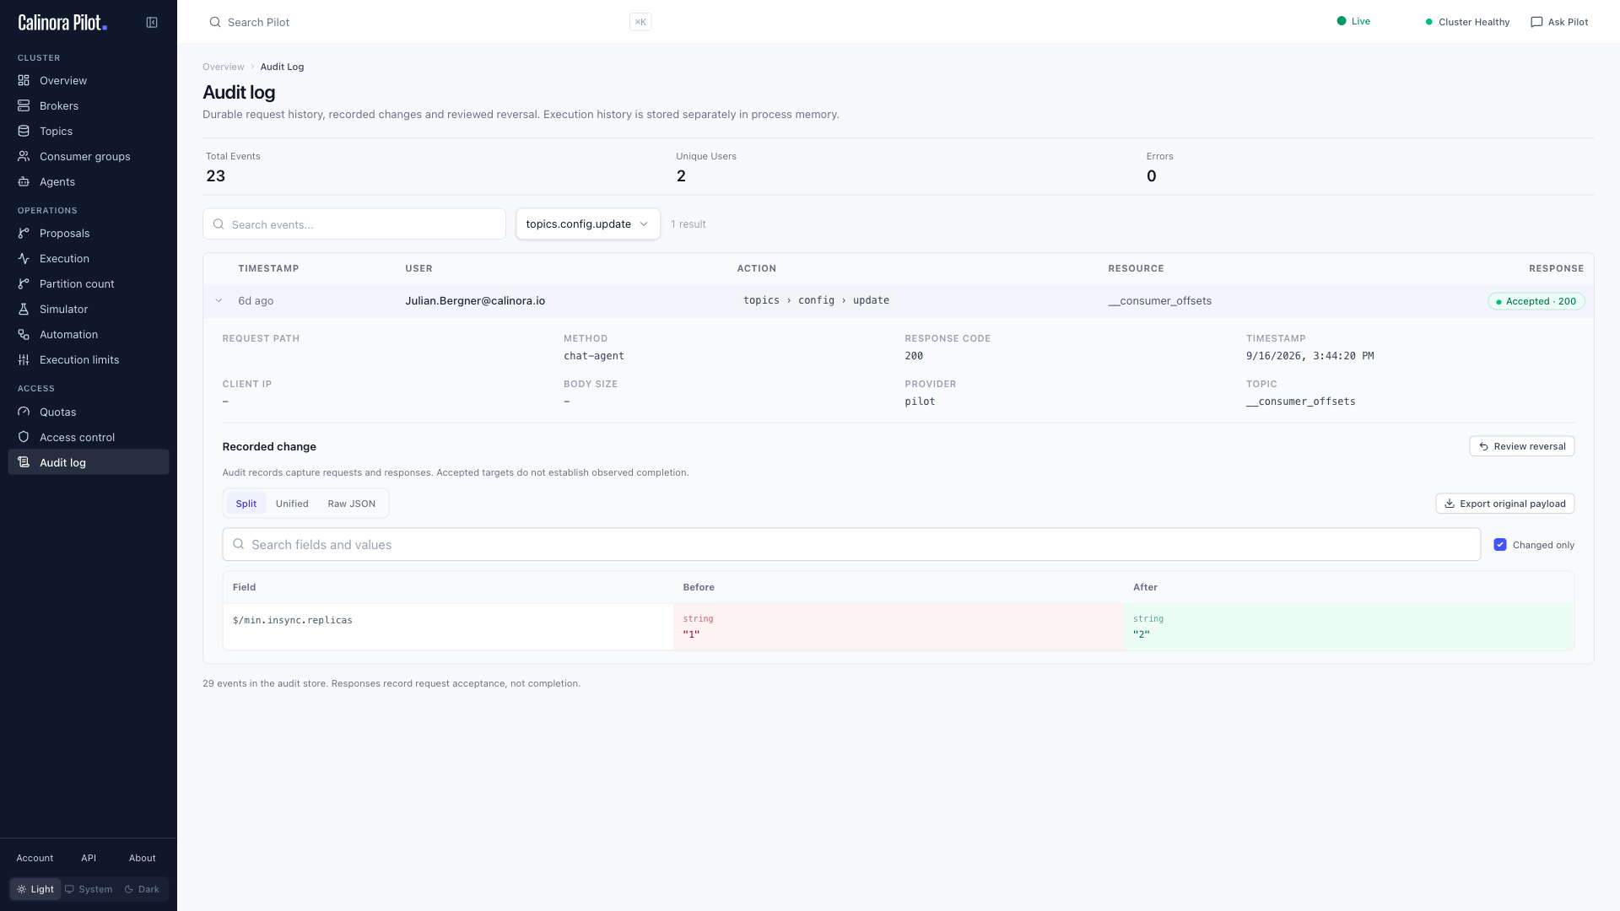Click the Review reversal button
Screen dimensions: 1620x911
[x=1522, y=446]
